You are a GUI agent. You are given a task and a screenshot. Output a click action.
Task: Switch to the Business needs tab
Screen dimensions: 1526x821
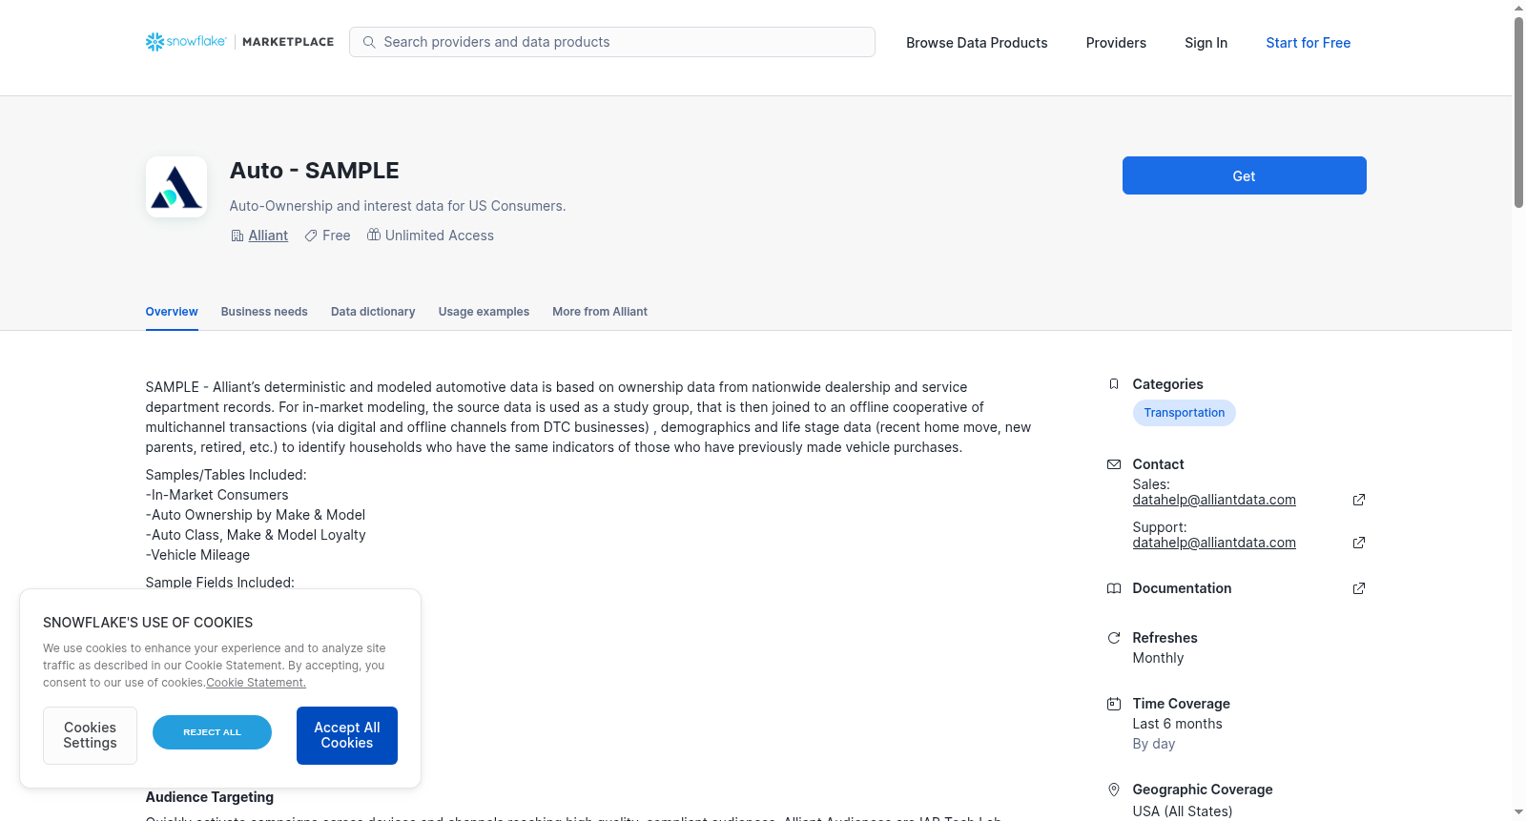click(264, 312)
